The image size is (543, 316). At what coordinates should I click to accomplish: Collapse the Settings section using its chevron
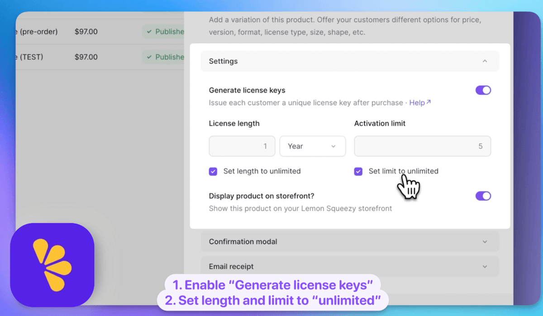pos(485,61)
